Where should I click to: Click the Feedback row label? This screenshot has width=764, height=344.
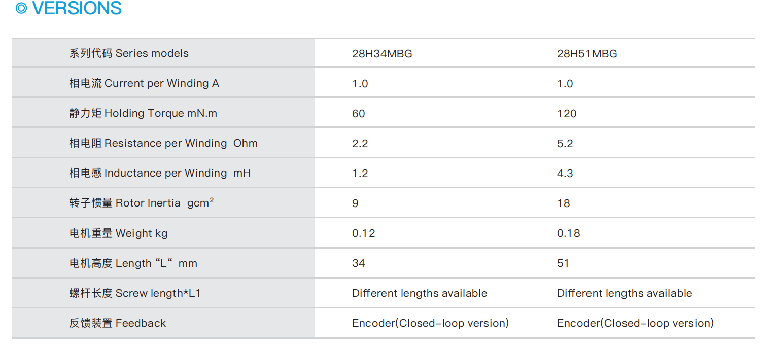[x=118, y=323]
